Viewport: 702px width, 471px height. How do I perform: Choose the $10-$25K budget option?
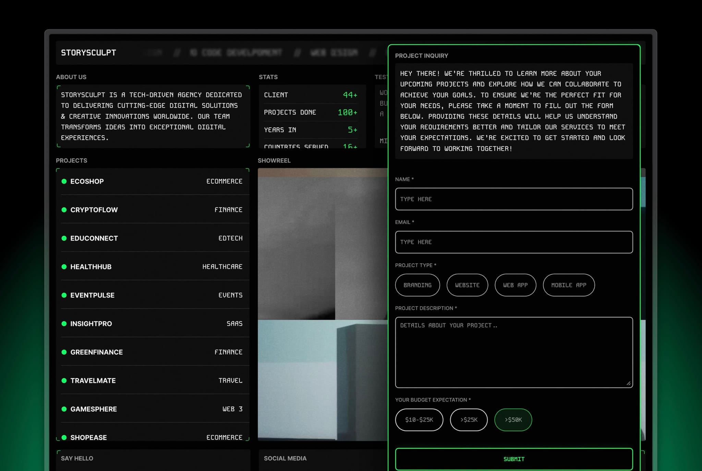coord(419,420)
